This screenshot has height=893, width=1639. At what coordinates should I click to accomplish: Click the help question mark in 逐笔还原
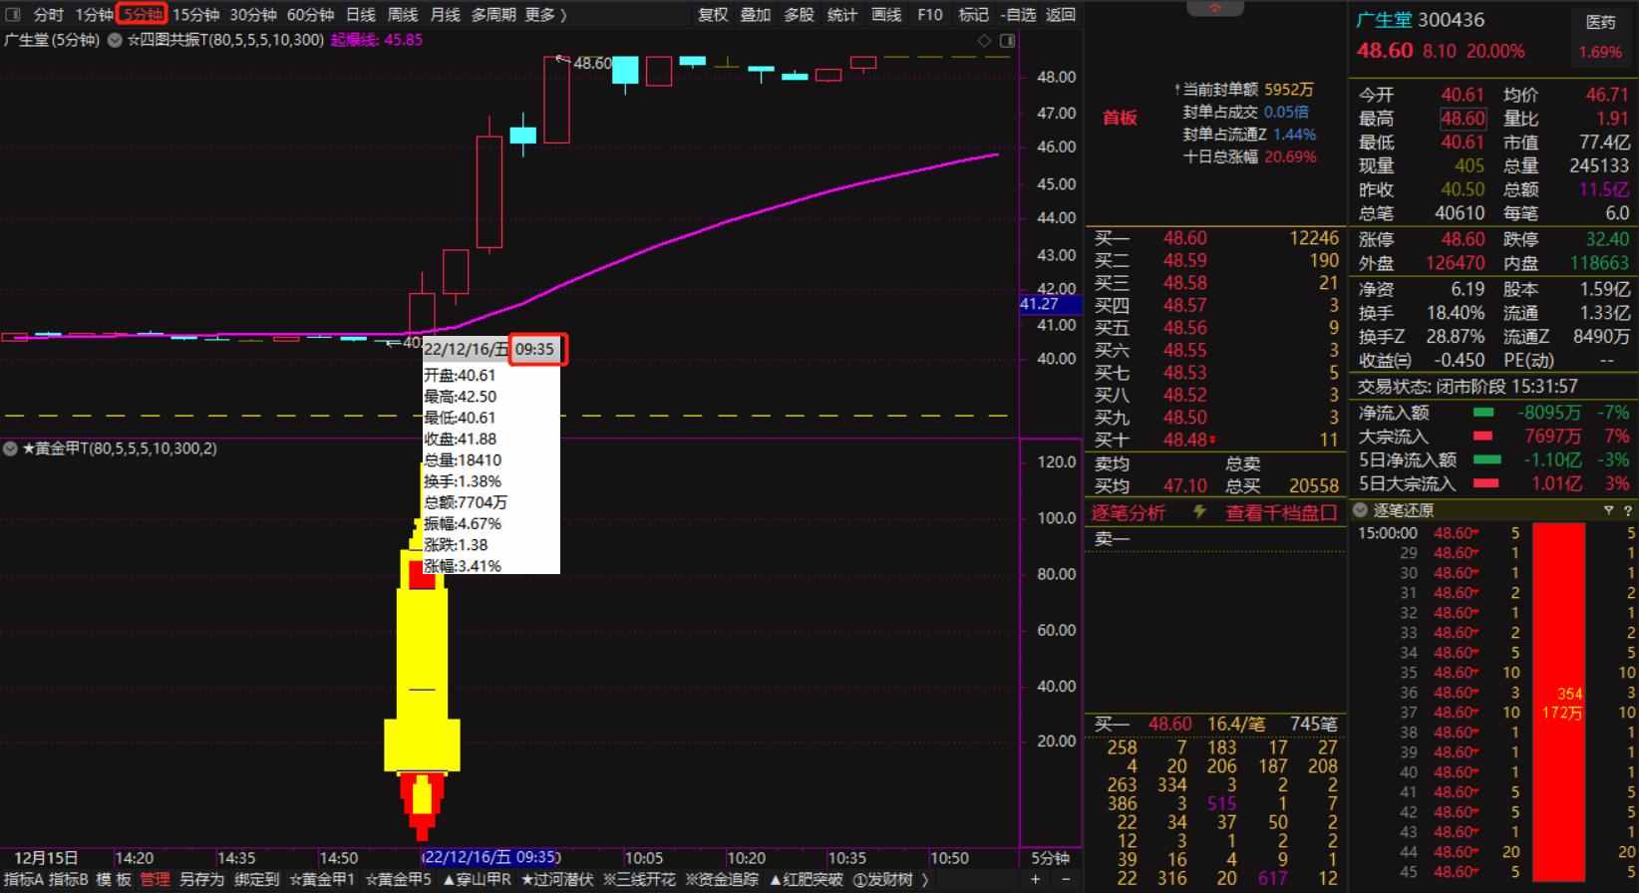coord(1629,510)
